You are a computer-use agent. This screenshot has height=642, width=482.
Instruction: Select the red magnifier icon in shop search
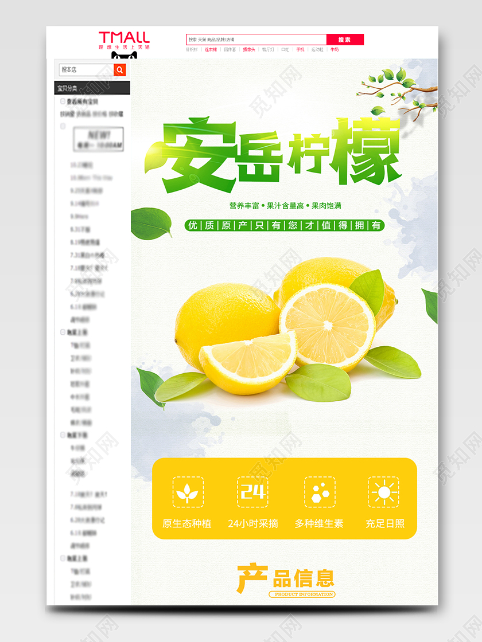119,70
